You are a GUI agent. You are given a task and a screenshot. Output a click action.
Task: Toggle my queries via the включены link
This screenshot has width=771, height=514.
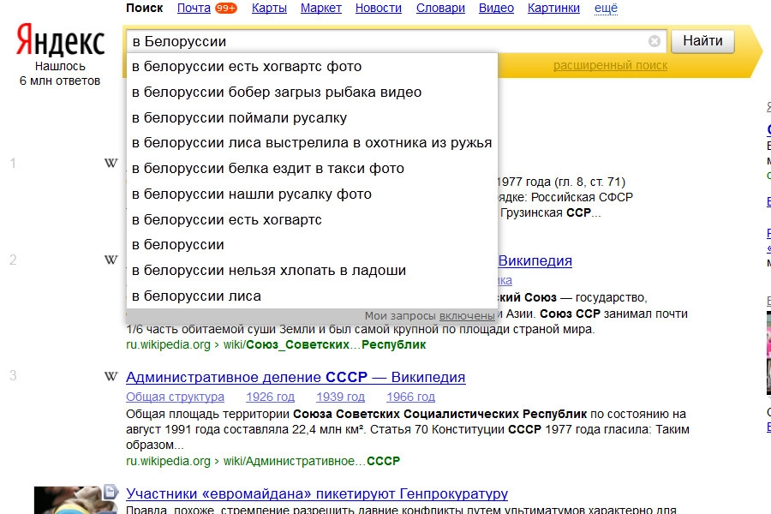click(x=467, y=315)
